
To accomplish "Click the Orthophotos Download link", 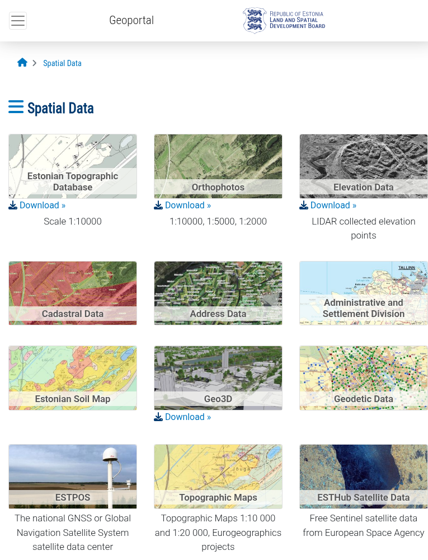I will pyautogui.click(x=183, y=206).
